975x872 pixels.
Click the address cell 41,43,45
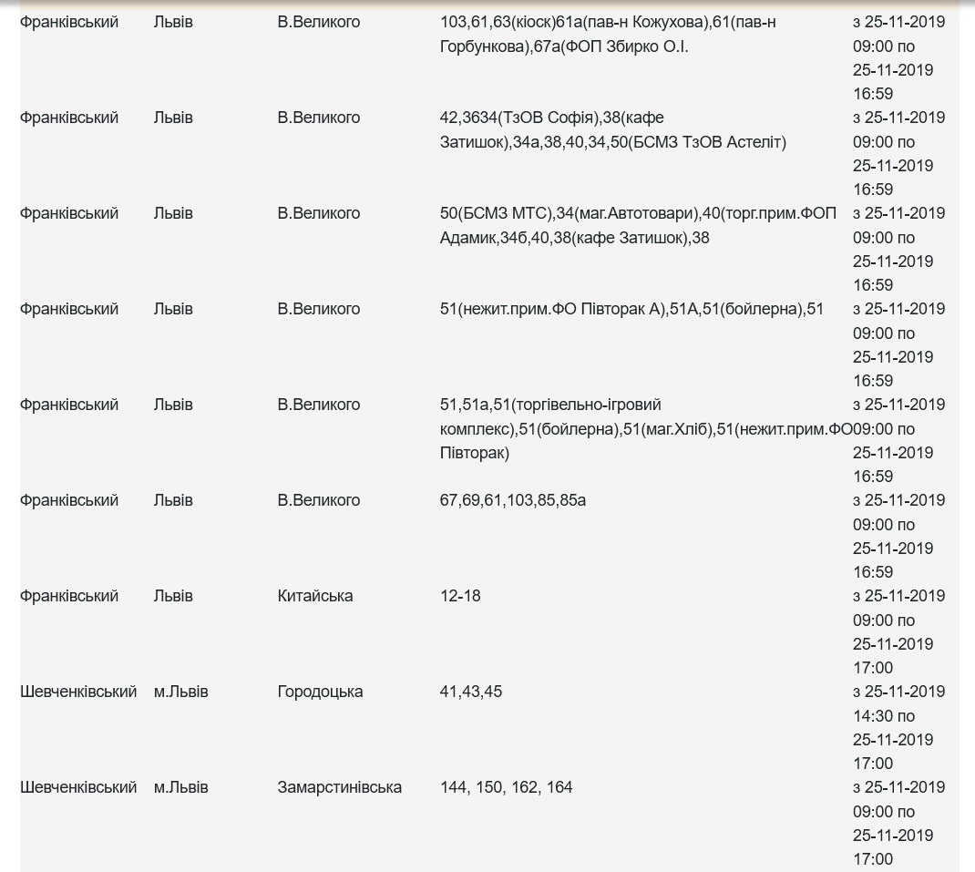pyautogui.click(x=471, y=692)
